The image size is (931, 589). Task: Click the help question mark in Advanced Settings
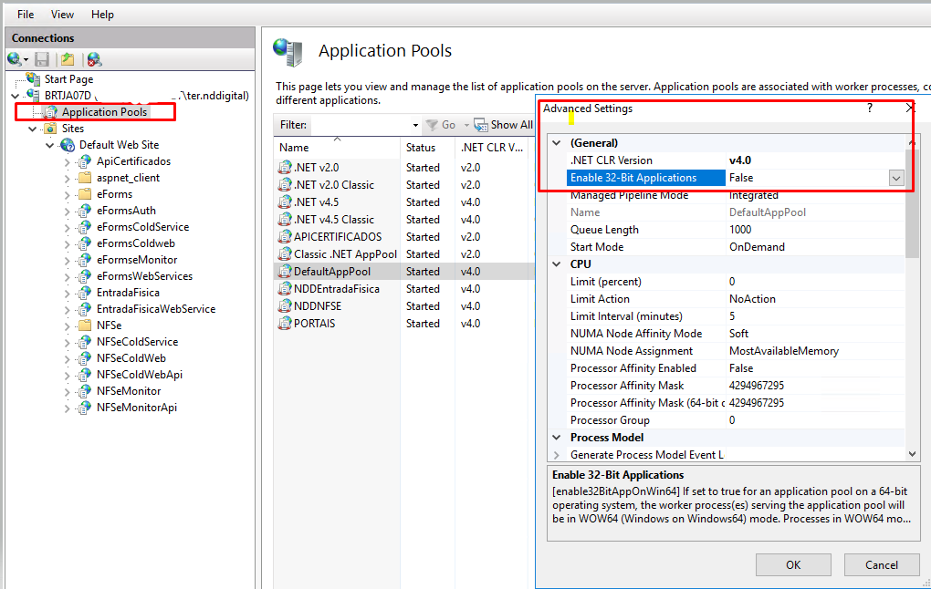(869, 108)
